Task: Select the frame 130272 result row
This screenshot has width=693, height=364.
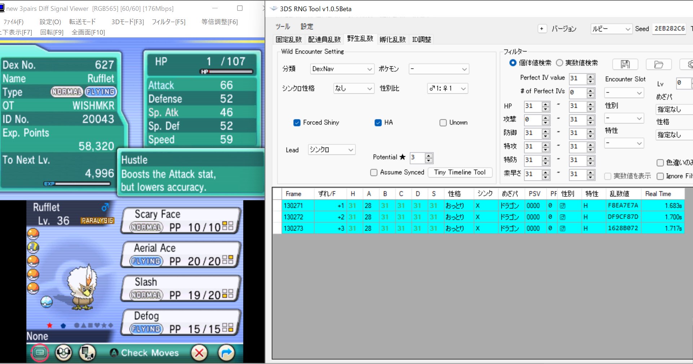Action: 483,217
